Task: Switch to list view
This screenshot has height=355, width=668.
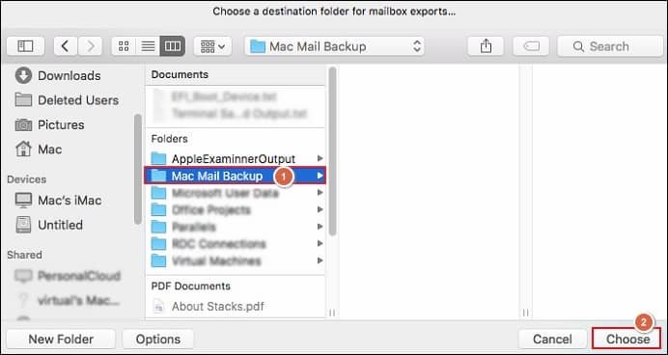Action: click(148, 46)
